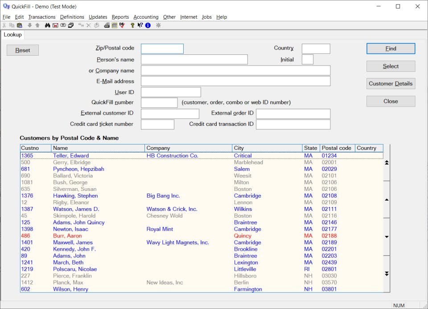This screenshot has height=309, width=428.
Task: Click the red envelope toolbar icon
Action: coord(55,25)
